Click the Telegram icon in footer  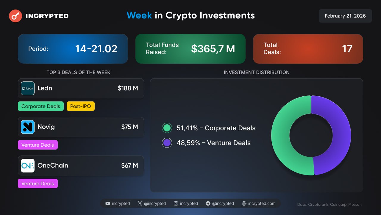208,203
